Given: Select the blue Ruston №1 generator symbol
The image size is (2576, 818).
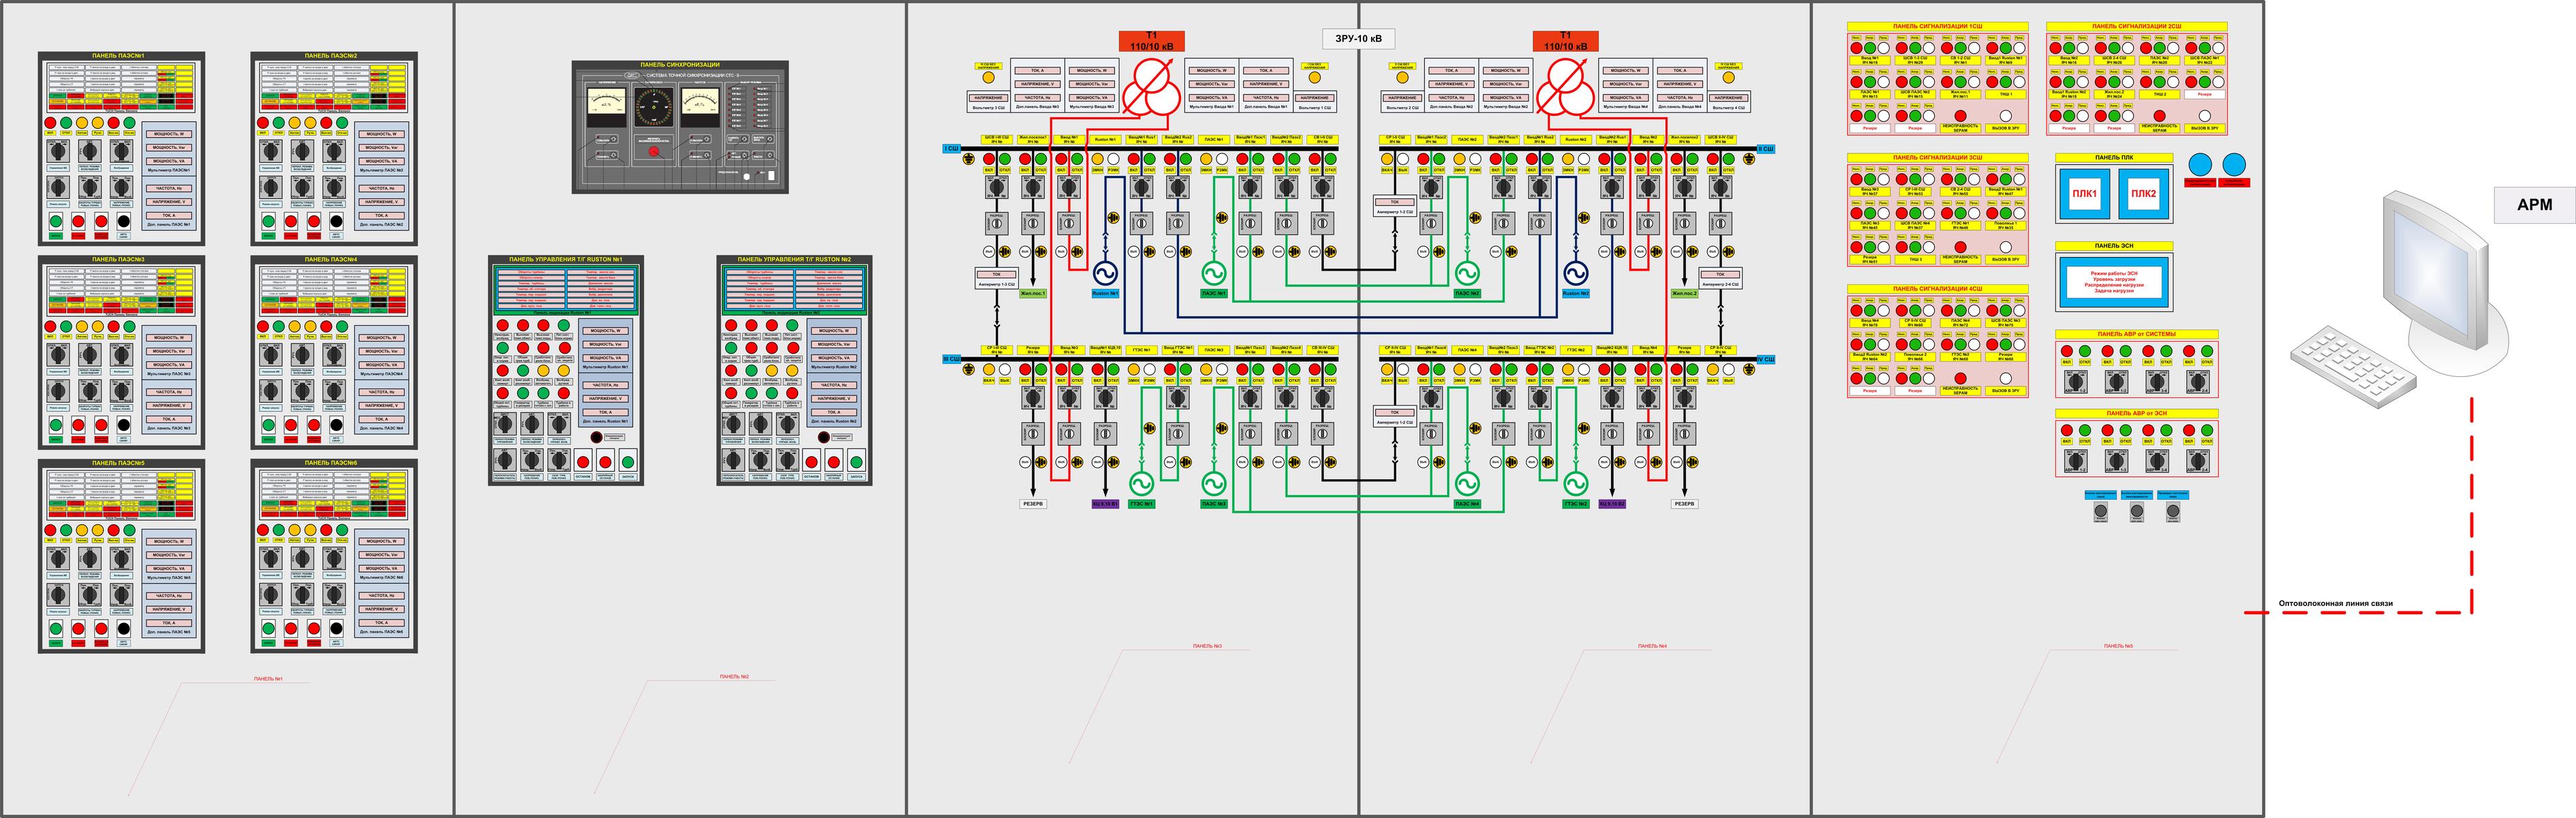Looking at the screenshot, I should (x=1105, y=273).
